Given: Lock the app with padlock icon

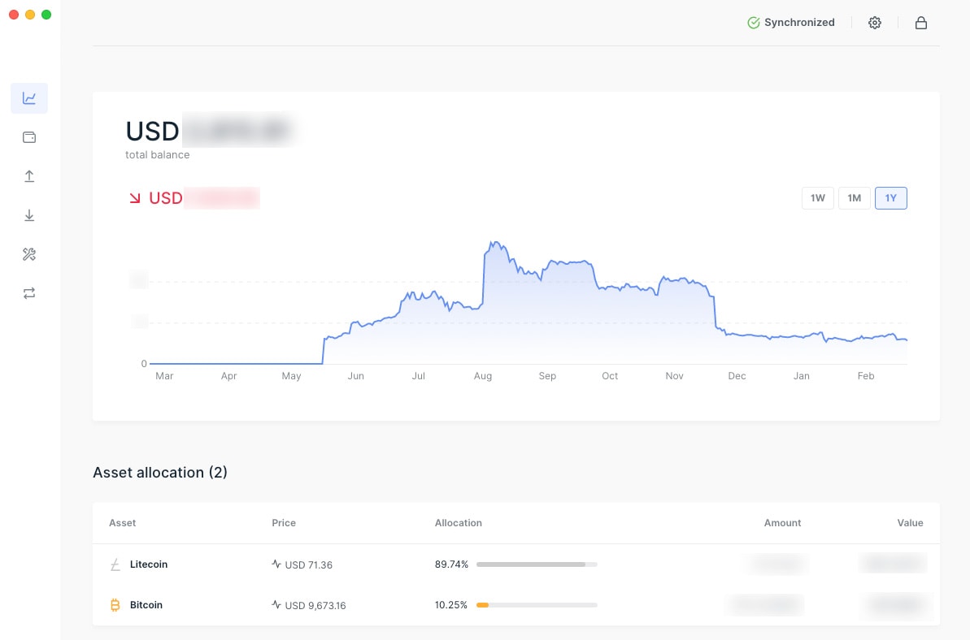Looking at the screenshot, I should coord(921,23).
